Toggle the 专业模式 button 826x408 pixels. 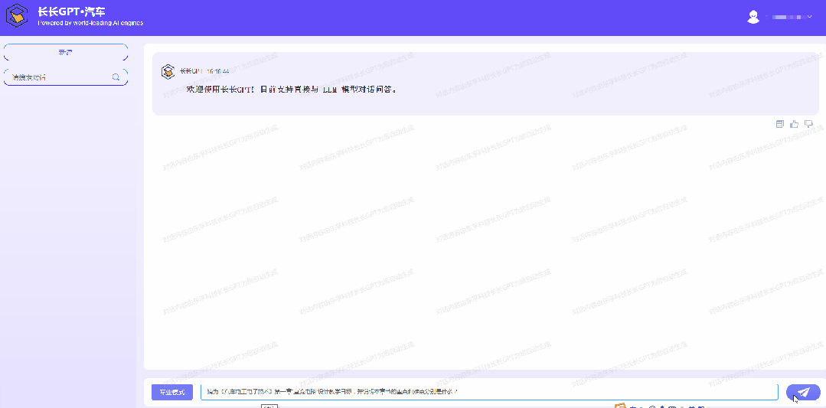pyautogui.click(x=172, y=392)
